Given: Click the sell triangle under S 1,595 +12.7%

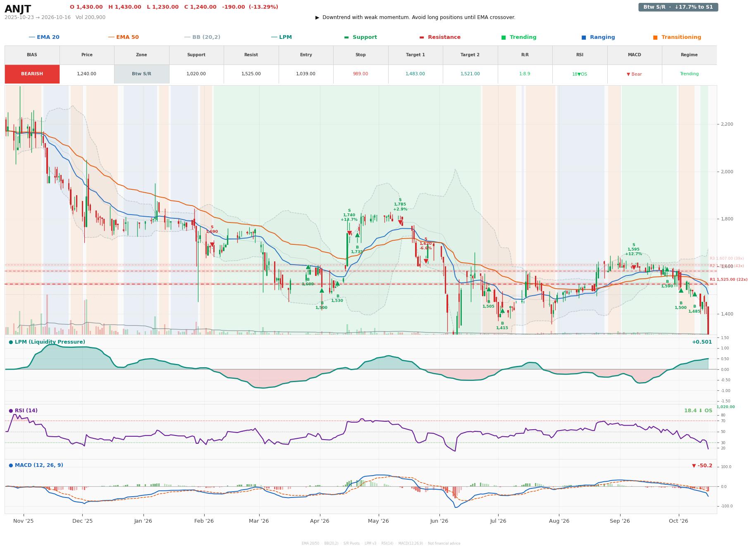Looking at the screenshot, I should pyautogui.click(x=634, y=267).
